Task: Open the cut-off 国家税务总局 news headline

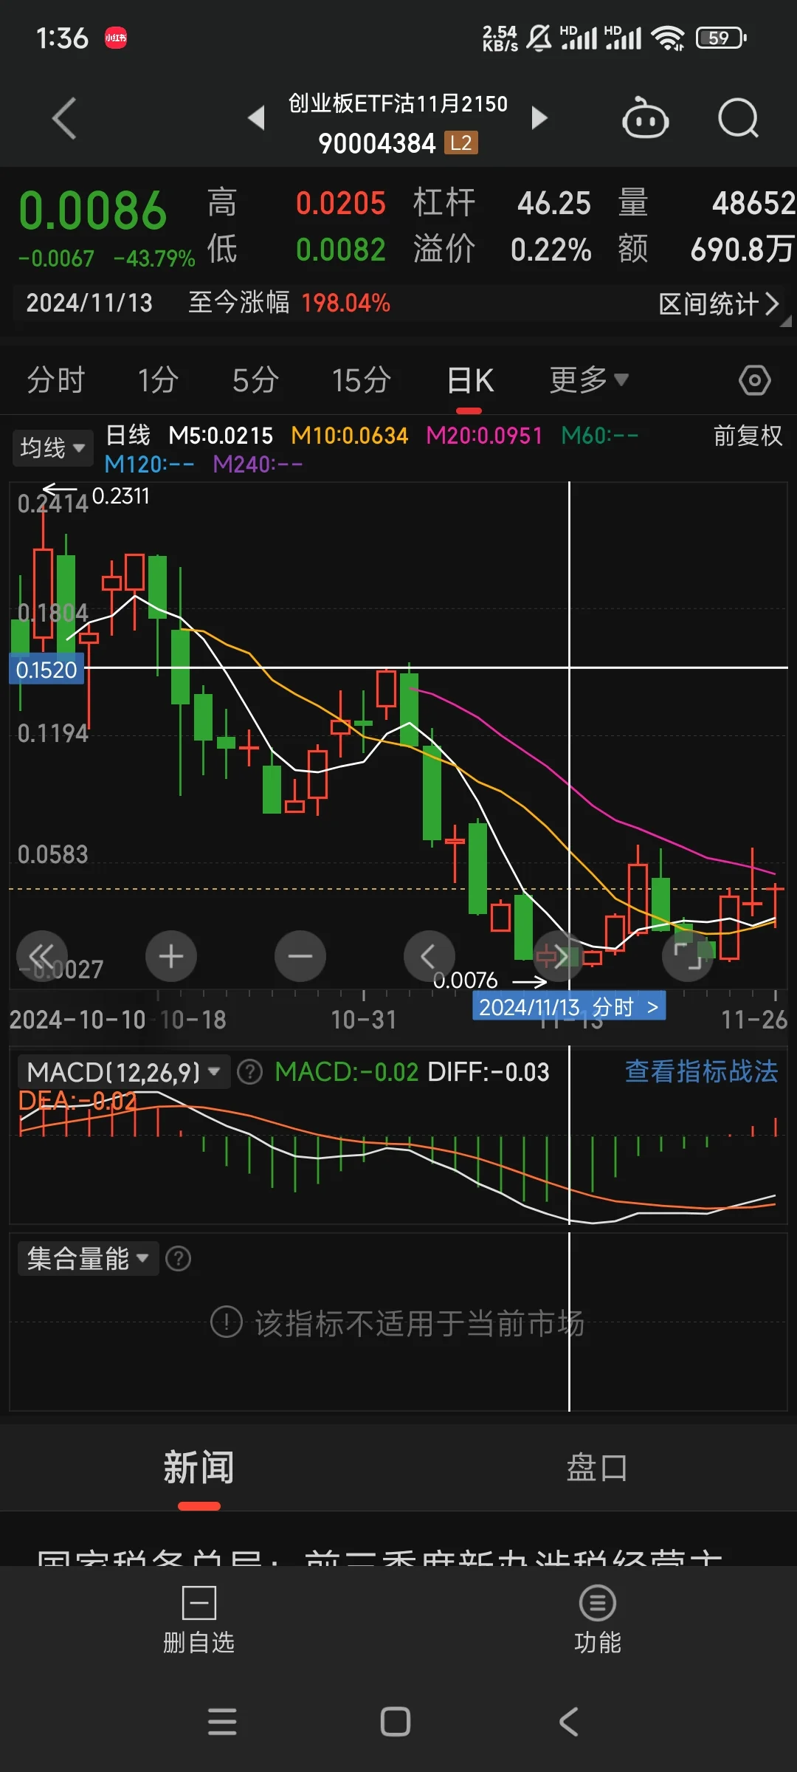Action: [x=380, y=1556]
